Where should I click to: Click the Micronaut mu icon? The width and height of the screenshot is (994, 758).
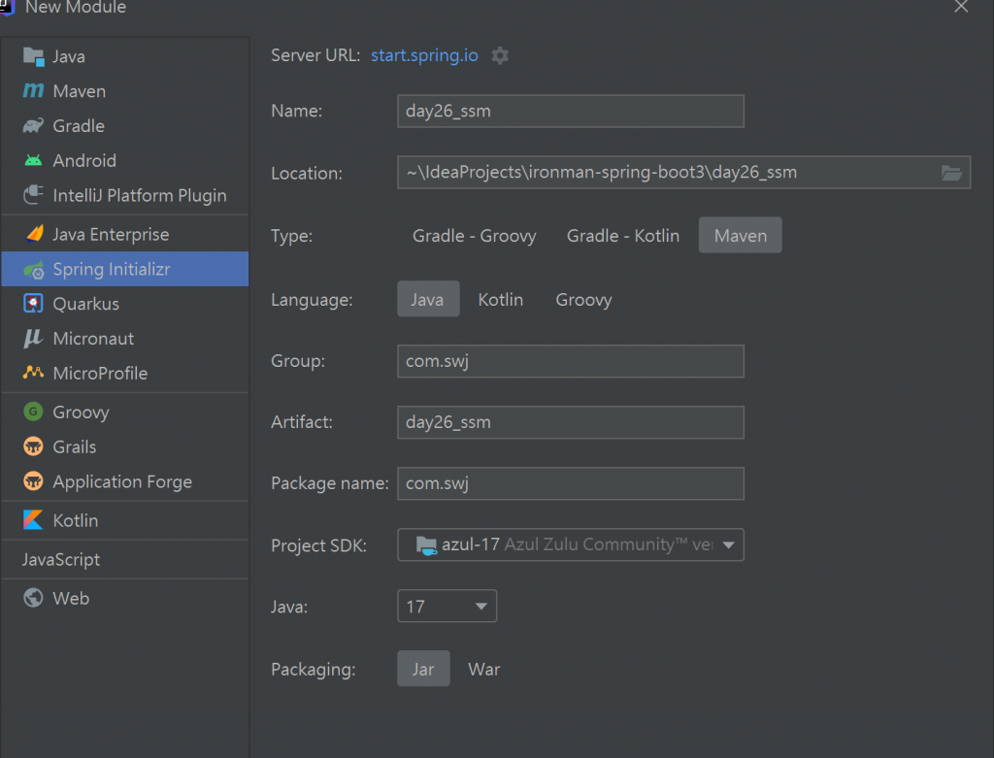point(33,339)
